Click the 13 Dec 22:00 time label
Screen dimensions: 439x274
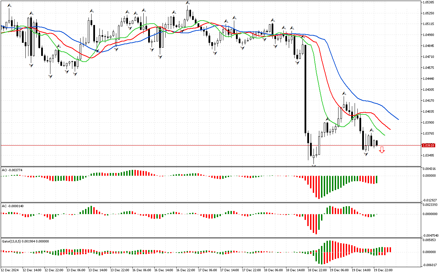click(120, 270)
